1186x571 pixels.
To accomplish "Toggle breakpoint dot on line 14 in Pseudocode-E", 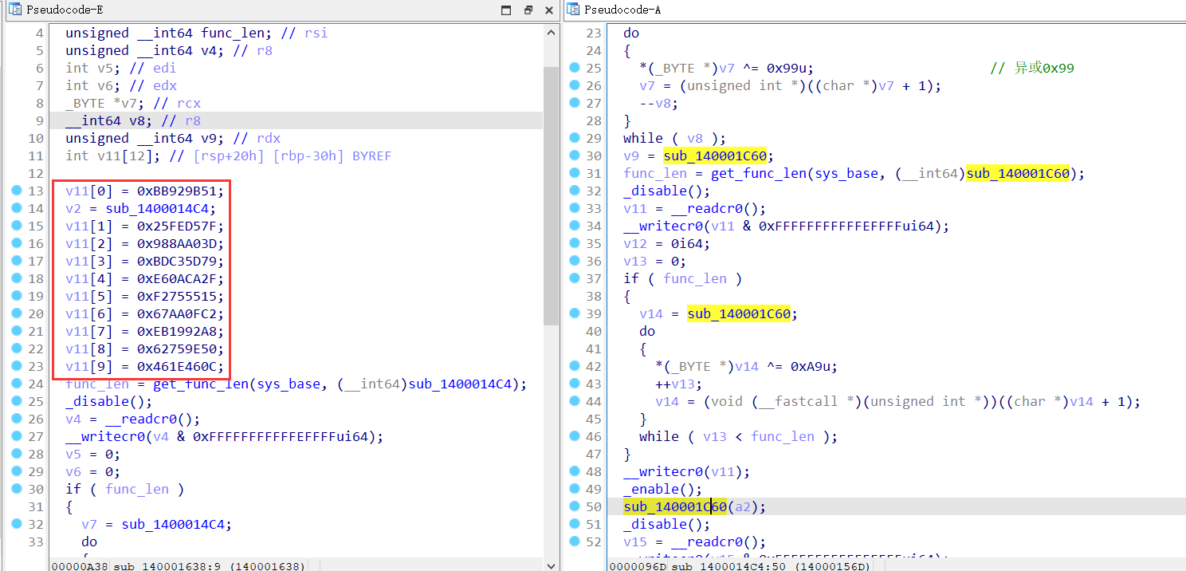I will [x=17, y=208].
